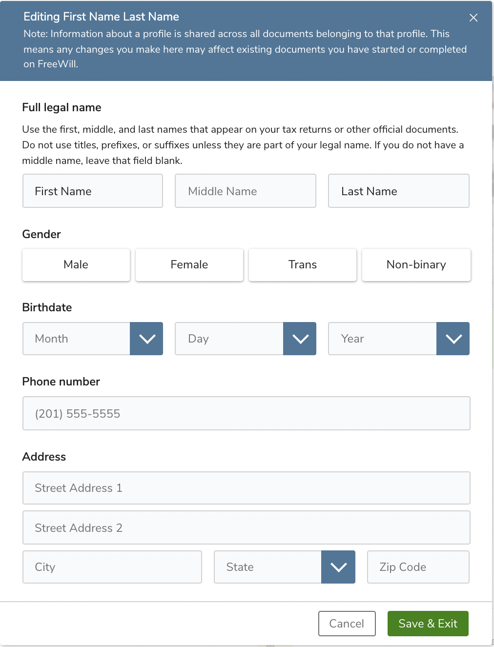Click the First Name field

click(92, 191)
